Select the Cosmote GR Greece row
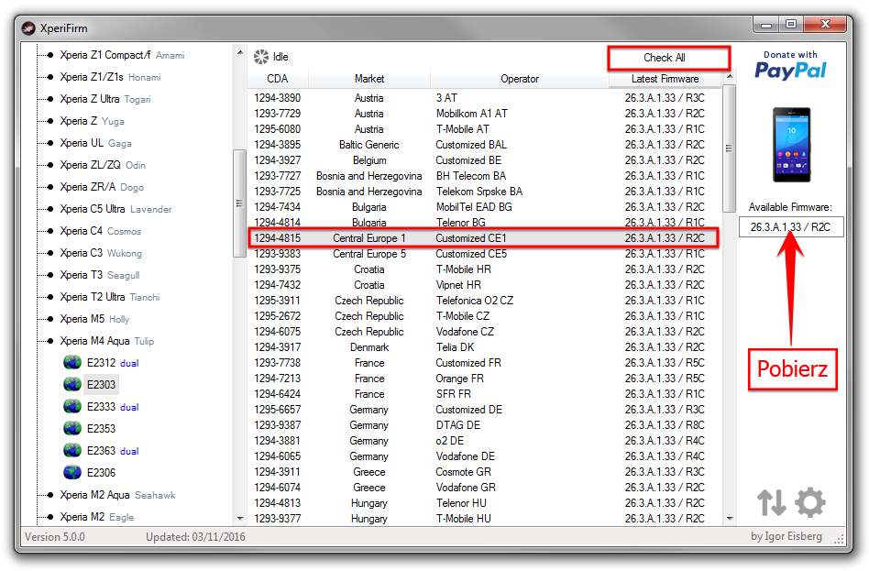This screenshot has height=571, width=869. point(484,472)
